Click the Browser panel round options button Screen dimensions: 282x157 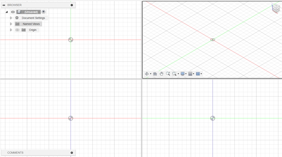coord(72,5)
